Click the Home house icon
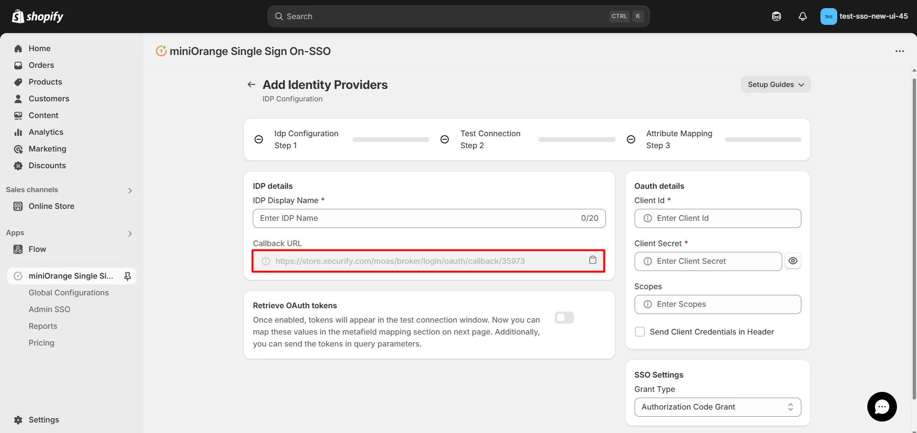Screen dimensions: 917x433 pos(18,48)
